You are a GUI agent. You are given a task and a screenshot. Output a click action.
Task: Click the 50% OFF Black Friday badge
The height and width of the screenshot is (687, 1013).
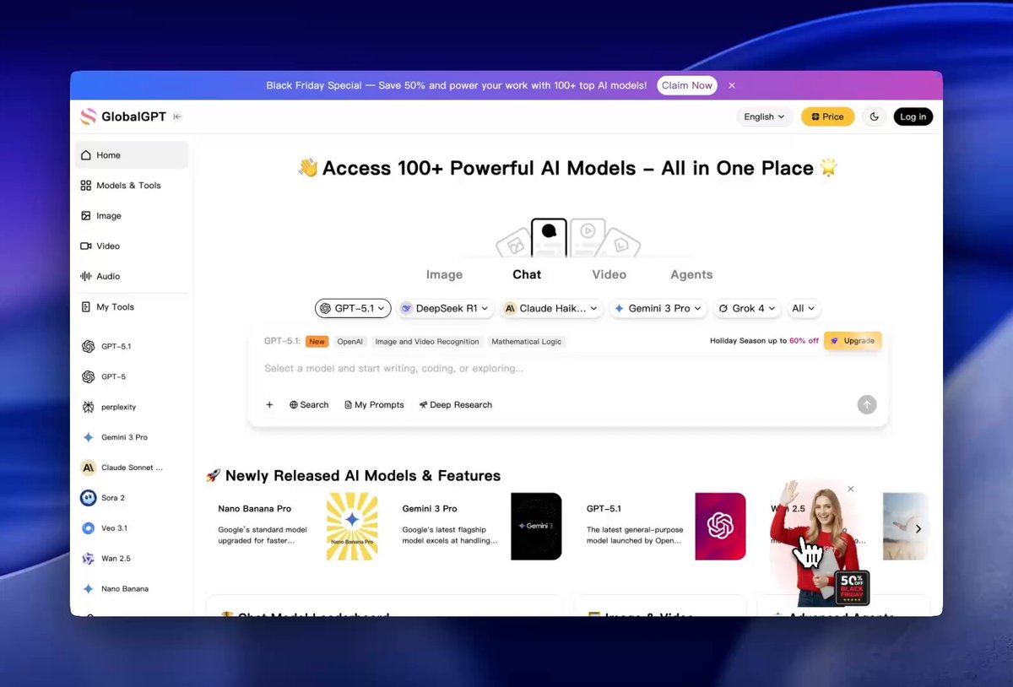(x=852, y=588)
